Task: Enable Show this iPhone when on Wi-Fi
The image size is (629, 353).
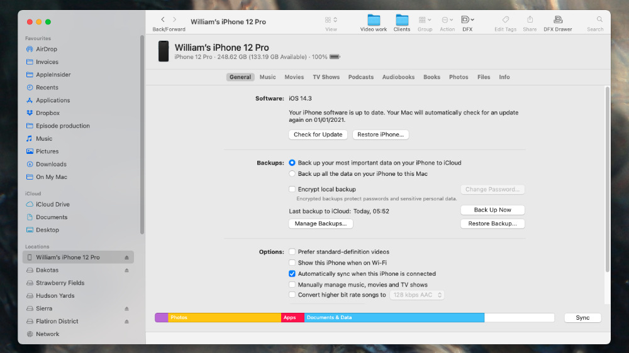Action: 292,263
